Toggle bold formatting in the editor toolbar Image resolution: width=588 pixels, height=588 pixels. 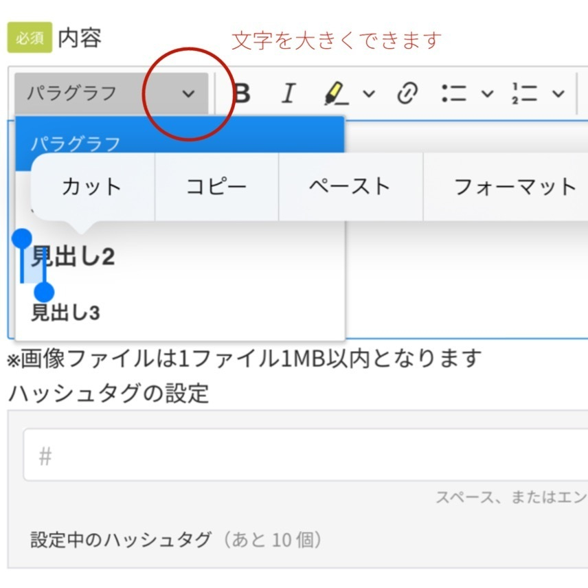(x=242, y=93)
